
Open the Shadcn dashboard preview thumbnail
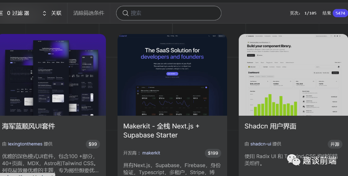click(x=293, y=75)
